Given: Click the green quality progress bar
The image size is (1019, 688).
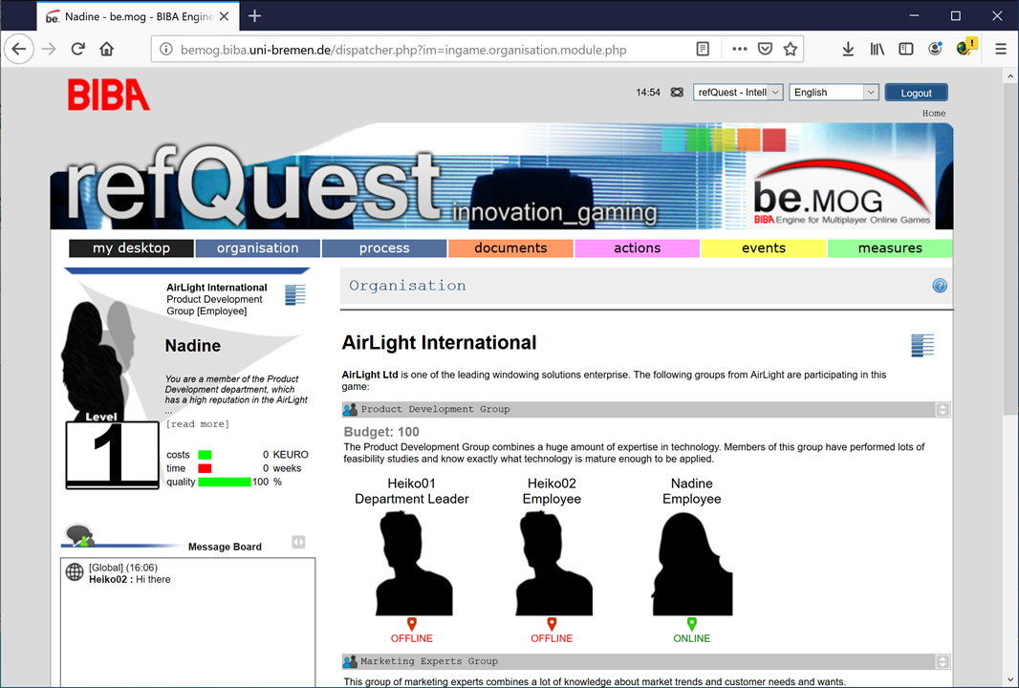Looking at the screenshot, I should pyautogui.click(x=225, y=482).
